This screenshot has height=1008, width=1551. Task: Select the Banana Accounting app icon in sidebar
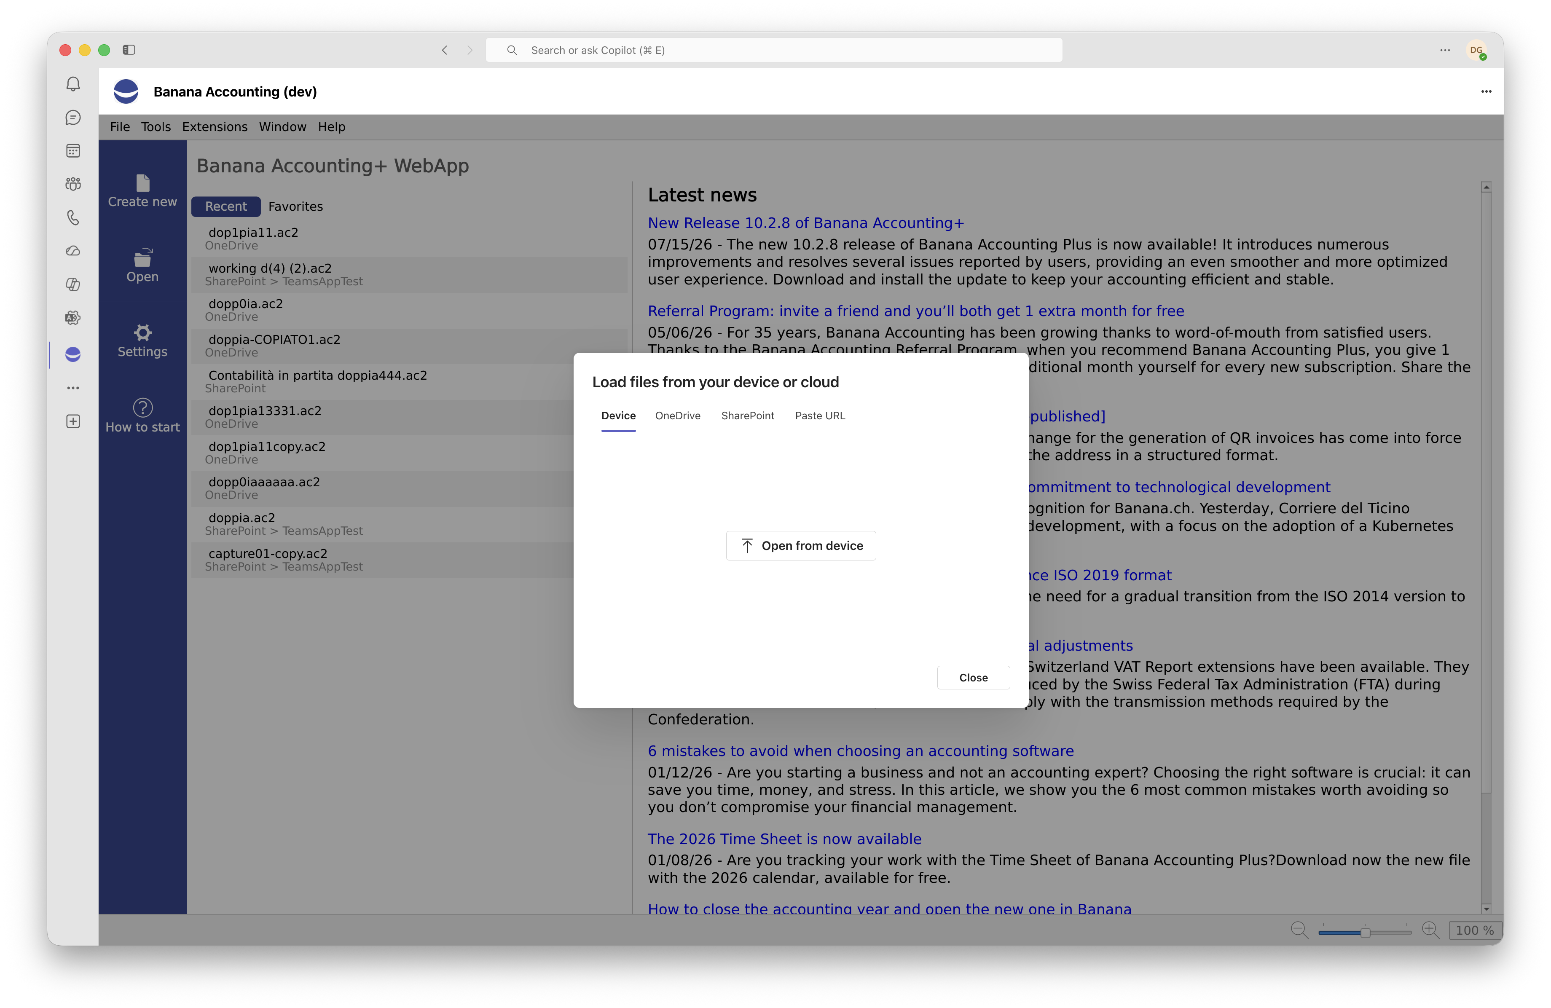point(73,354)
